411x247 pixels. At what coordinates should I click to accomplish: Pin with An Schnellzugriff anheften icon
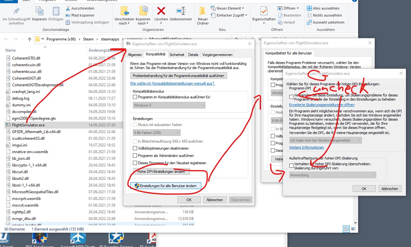pos(16,11)
